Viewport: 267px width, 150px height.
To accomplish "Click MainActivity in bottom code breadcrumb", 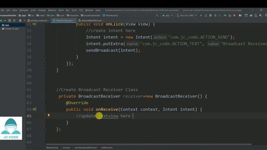I will coord(52,147).
